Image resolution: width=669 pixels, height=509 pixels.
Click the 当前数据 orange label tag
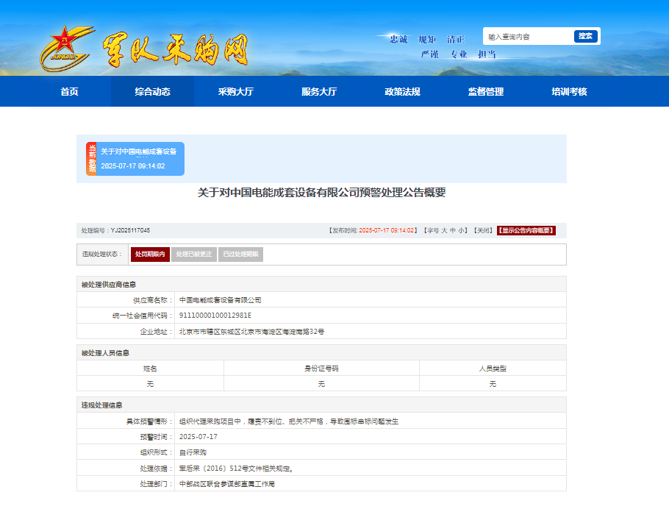tap(92, 159)
